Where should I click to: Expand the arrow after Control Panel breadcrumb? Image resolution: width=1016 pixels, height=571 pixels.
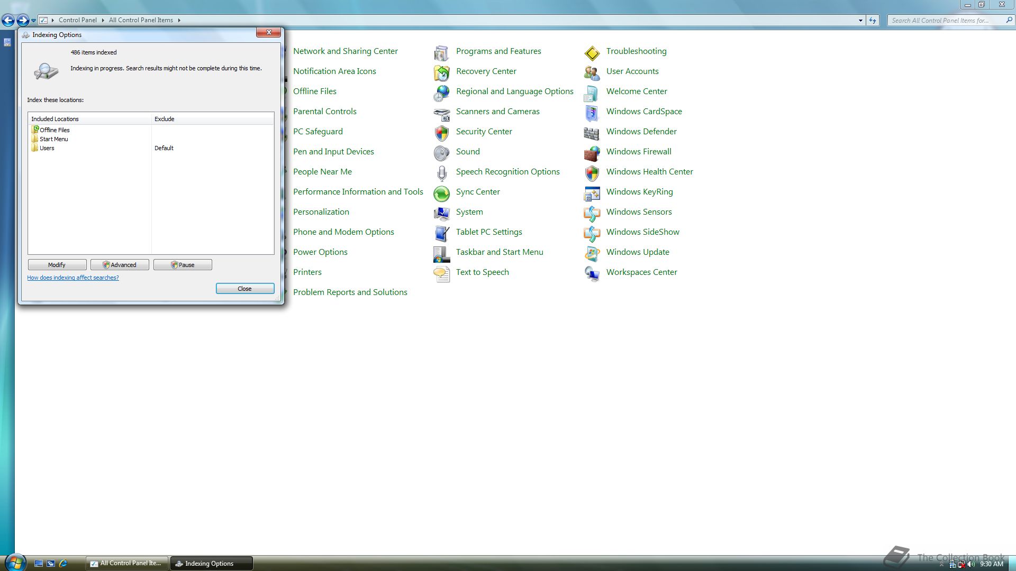coord(103,20)
